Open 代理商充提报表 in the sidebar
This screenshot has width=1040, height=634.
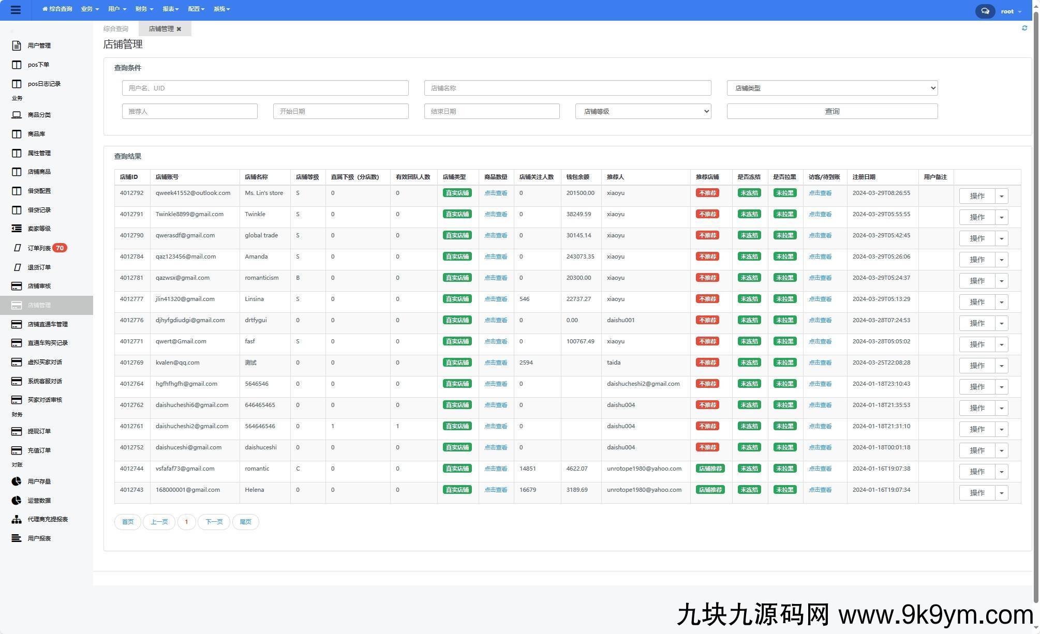point(47,519)
